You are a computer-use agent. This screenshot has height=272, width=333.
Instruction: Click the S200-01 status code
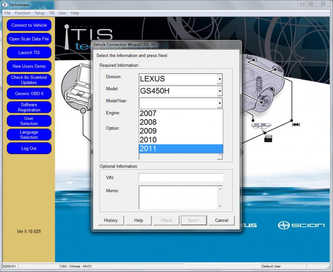[x=9, y=266]
